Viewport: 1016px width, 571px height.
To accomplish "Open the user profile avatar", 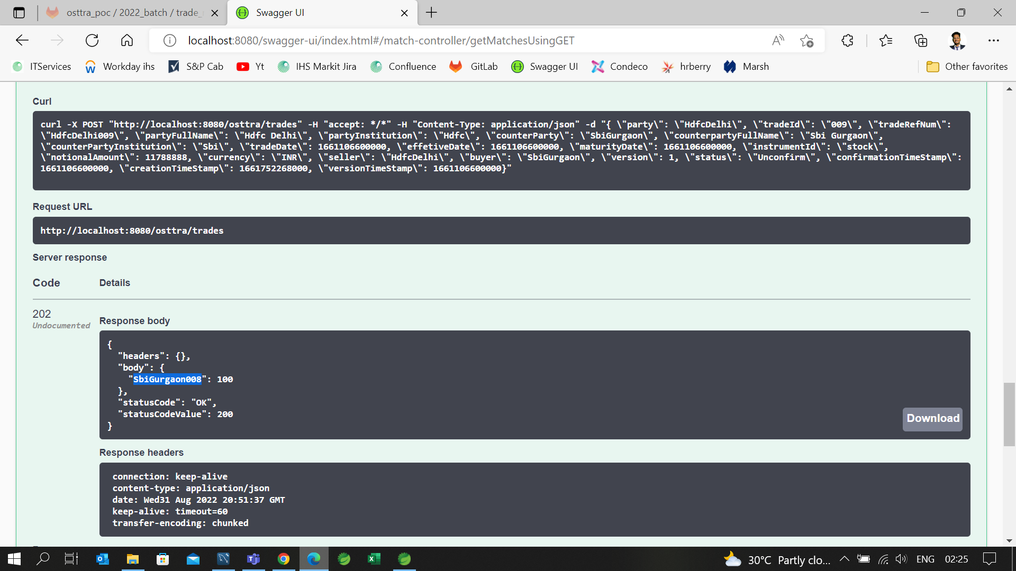I will (957, 41).
